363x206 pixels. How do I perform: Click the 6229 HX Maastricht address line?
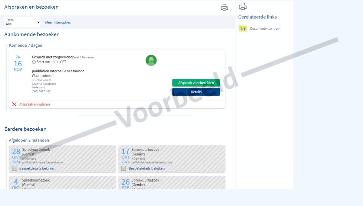(x=44, y=84)
